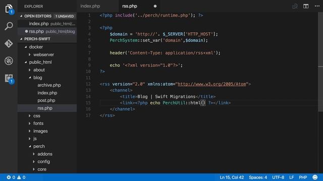
Task: Select the rss.php editor tab
Action: click(130, 6)
